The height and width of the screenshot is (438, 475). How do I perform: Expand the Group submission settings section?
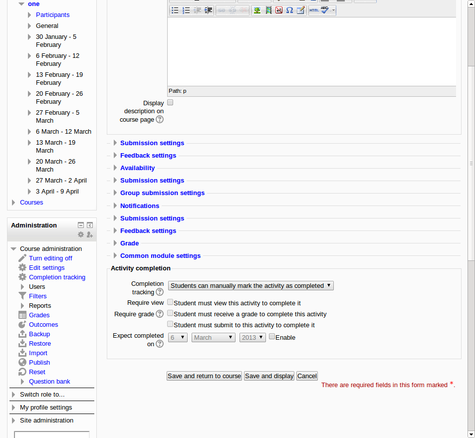[x=162, y=193]
